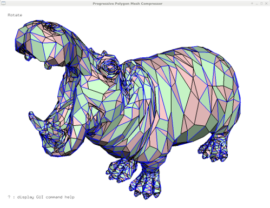The width and height of the screenshot is (270, 208).
Task: Close the Progressive Polygon Mesh Compressor window
Action: [x=266, y=3]
